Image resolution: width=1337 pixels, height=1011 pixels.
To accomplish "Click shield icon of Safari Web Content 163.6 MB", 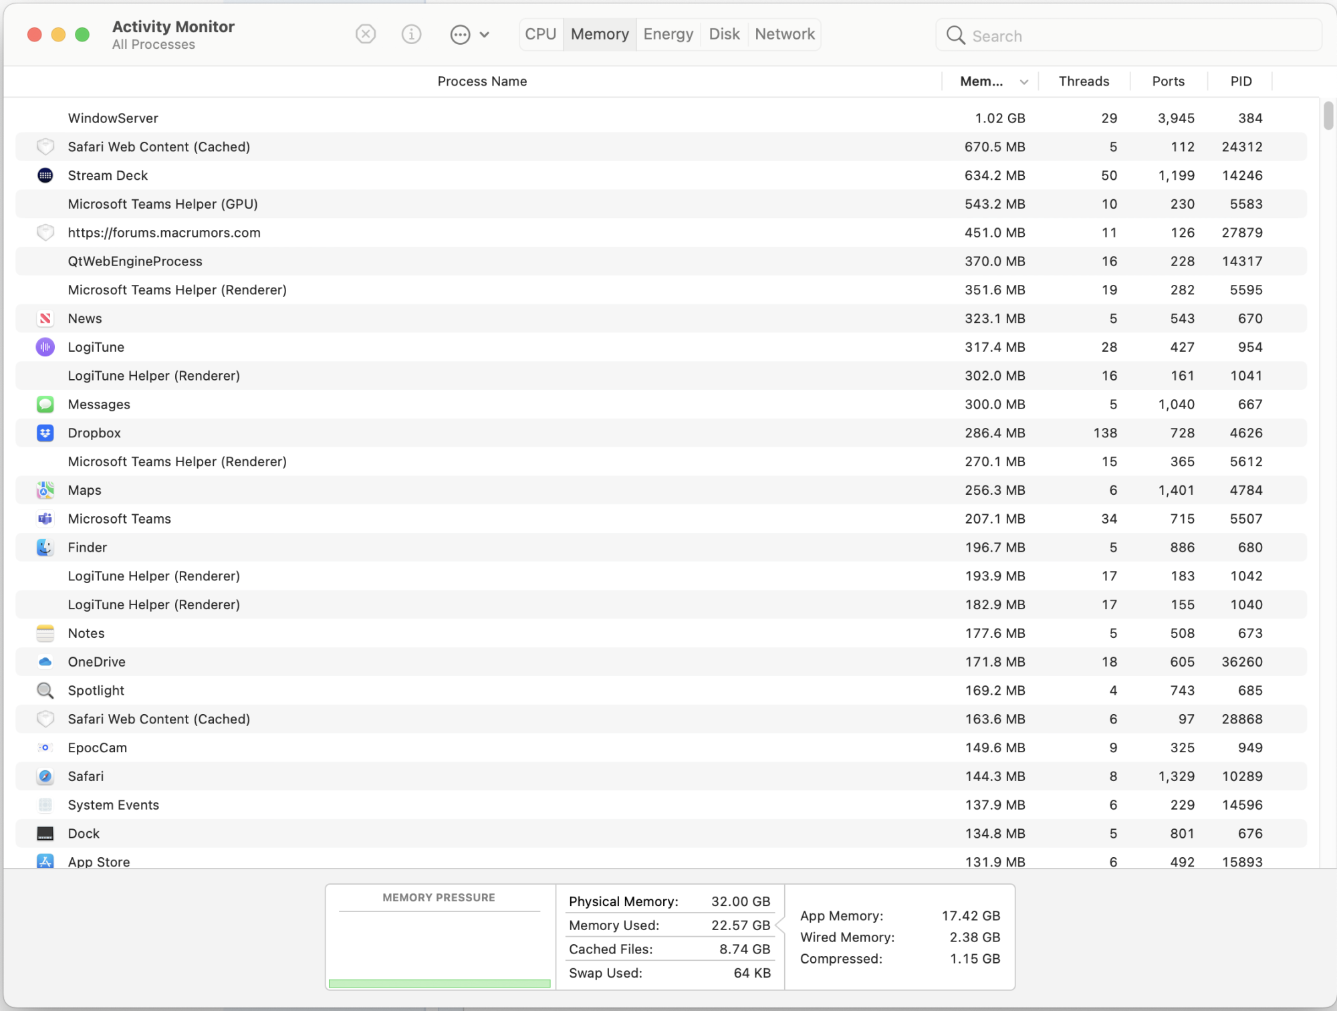I will point(45,719).
